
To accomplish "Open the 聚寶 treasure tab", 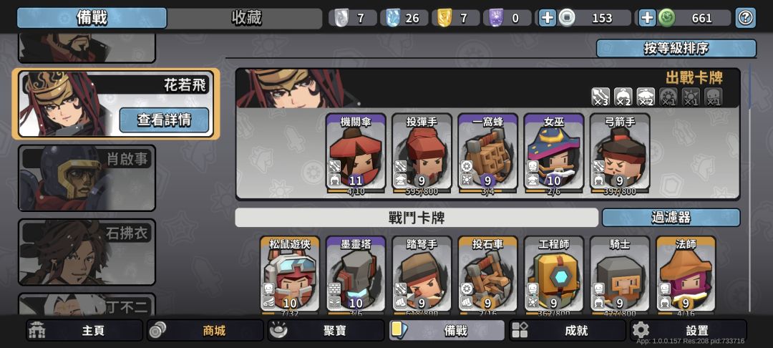I will pos(326,330).
